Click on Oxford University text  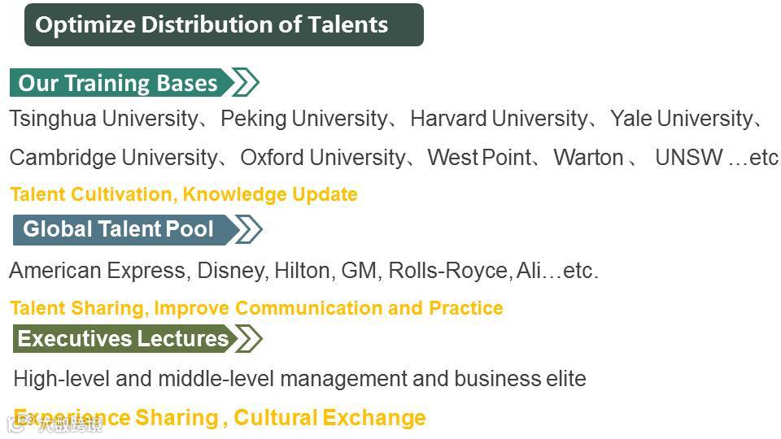(322, 157)
